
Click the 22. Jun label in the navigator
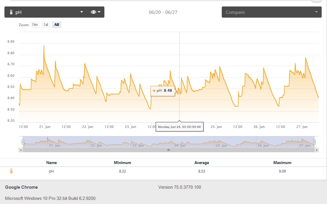[x=96, y=146]
